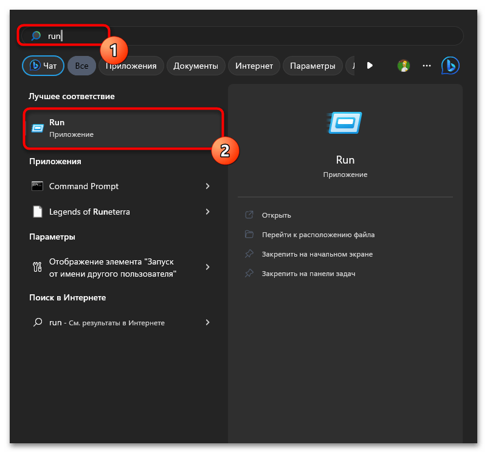The image size is (487, 453).
Task: Switch to the Интернет filter tab
Action: [254, 66]
